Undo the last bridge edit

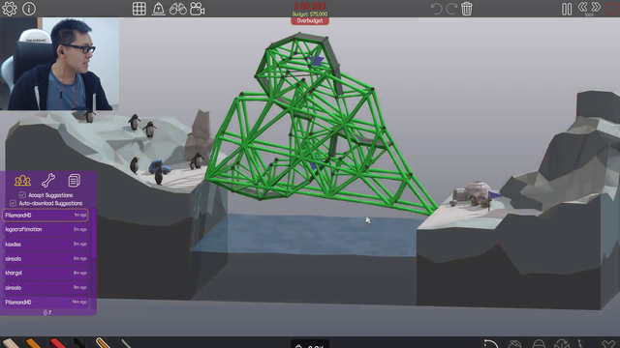[436, 9]
